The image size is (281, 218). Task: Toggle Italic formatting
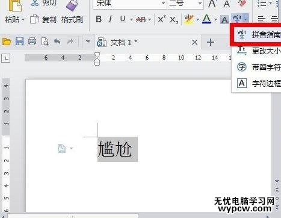point(110,19)
